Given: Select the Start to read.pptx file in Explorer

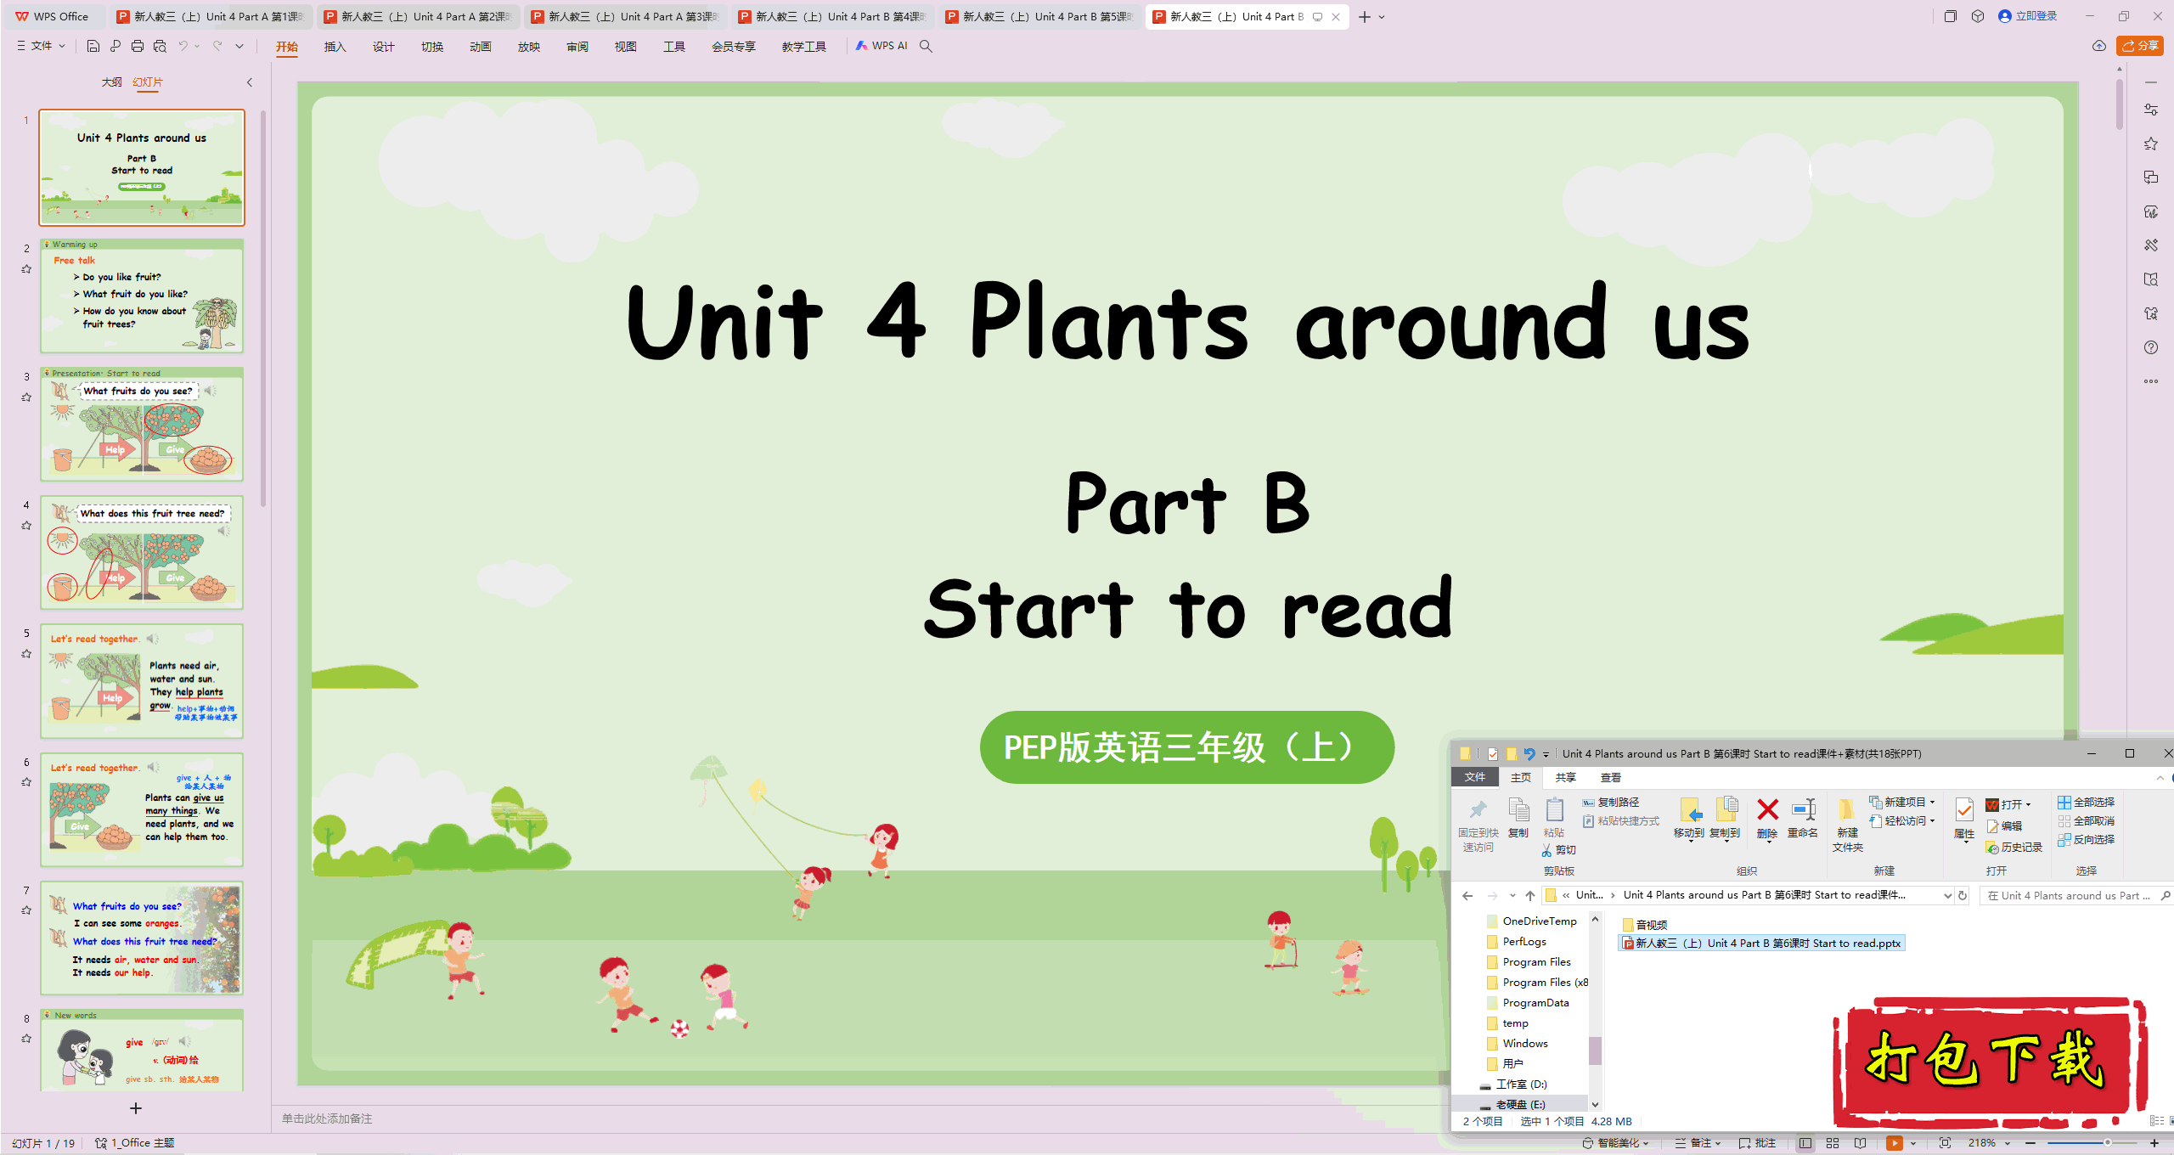Looking at the screenshot, I should (x=1761, y=943).
